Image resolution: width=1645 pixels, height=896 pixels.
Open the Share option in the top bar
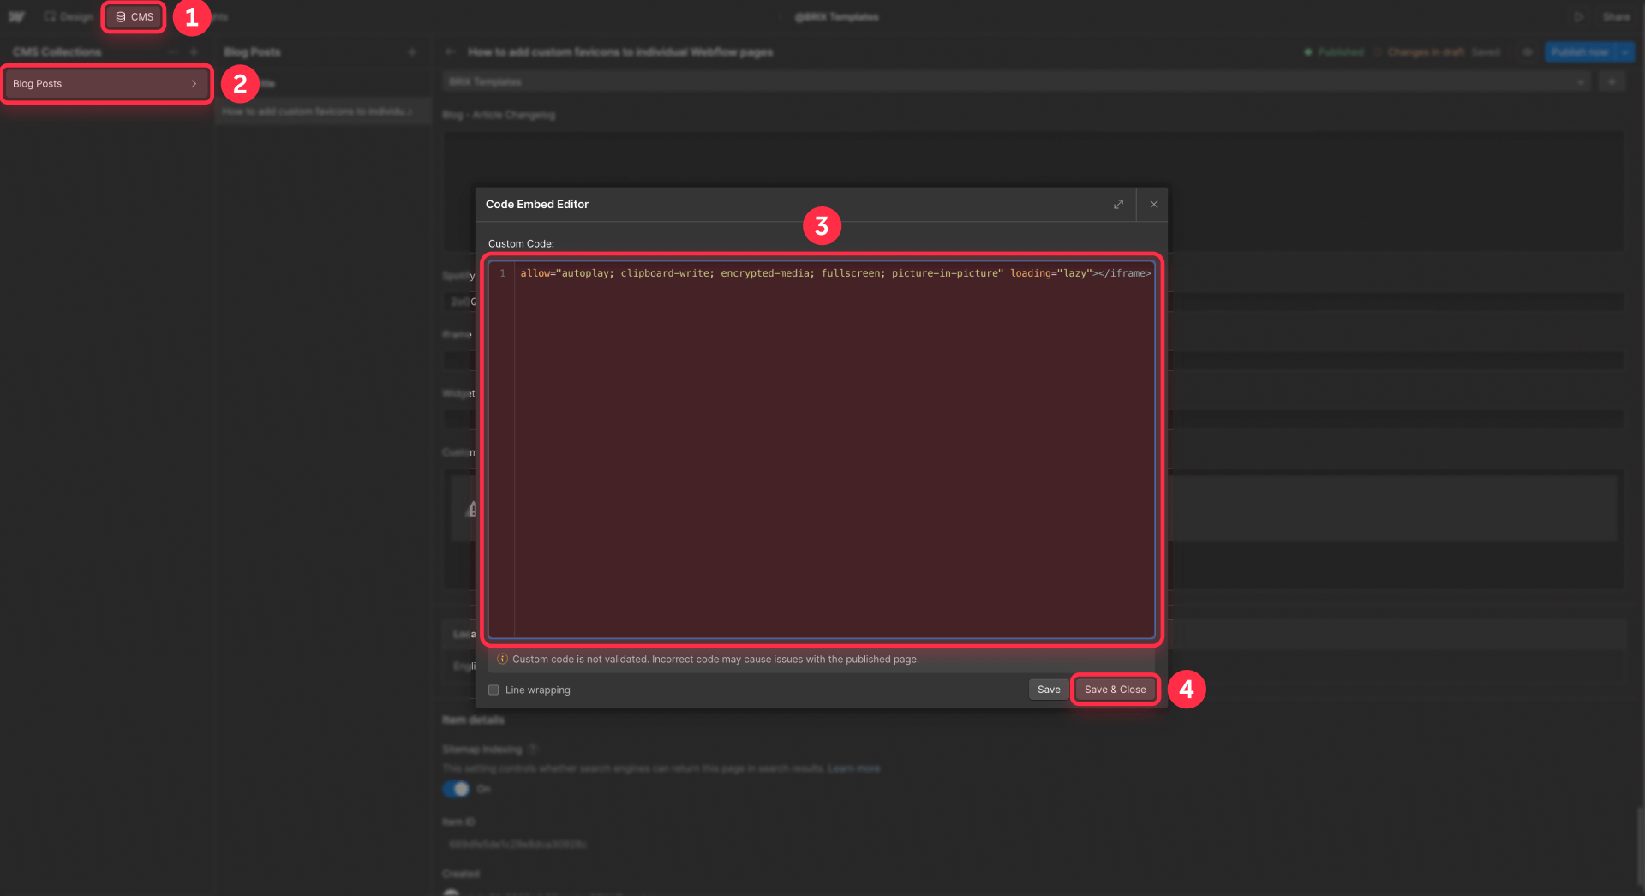click(1617, 16)
